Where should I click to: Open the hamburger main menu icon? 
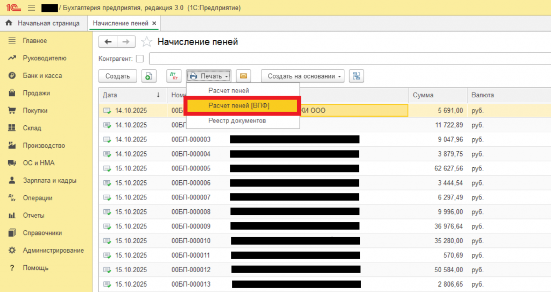pos(31,8)
